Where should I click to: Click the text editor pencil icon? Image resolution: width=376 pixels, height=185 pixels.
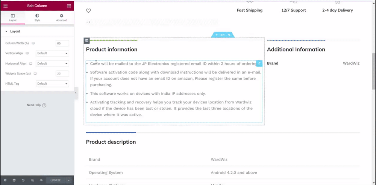coord(259,63)
